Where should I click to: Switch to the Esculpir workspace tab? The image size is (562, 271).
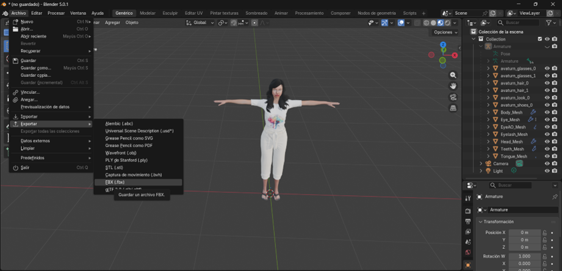point(170,13)
